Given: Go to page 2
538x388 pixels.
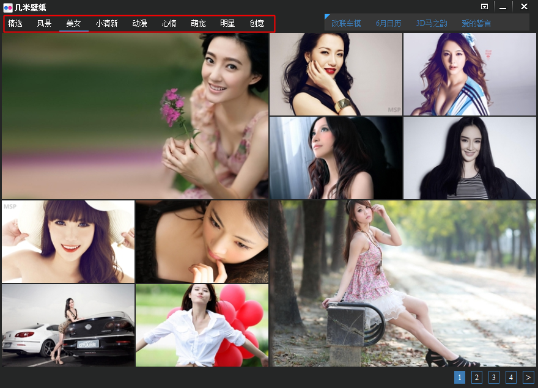Looking at the screenshot, I should click(477, 378).
